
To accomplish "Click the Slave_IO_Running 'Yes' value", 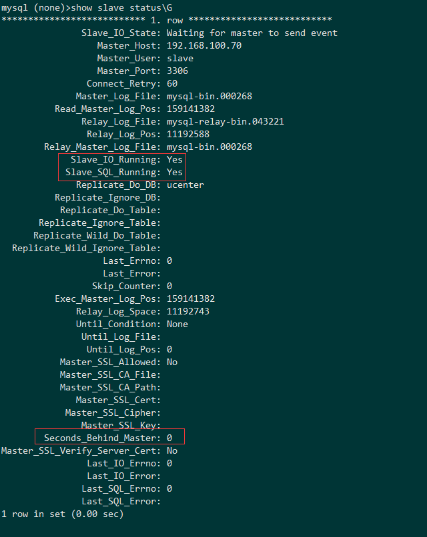I will coord(175,159).
